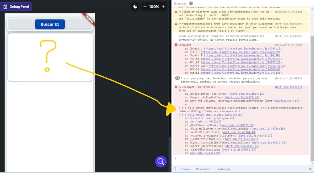Close the DevTools drawer
Screen dimensions: 314x173
pos(310,169)
